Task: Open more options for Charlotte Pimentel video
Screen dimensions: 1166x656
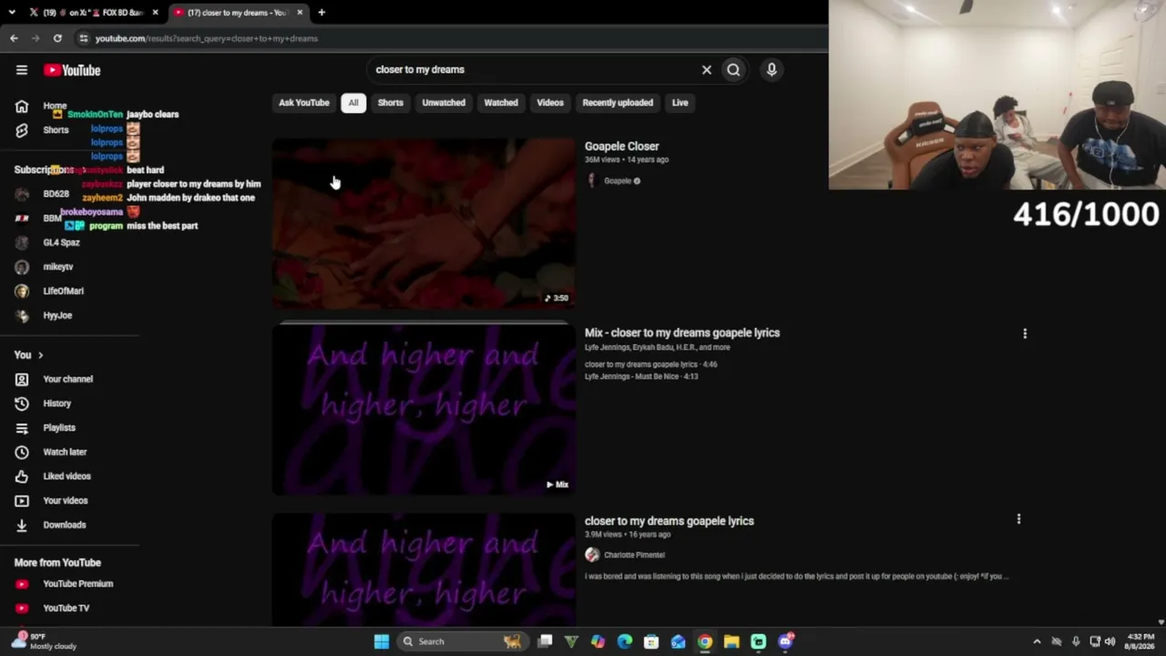Action: (1018, 519)
